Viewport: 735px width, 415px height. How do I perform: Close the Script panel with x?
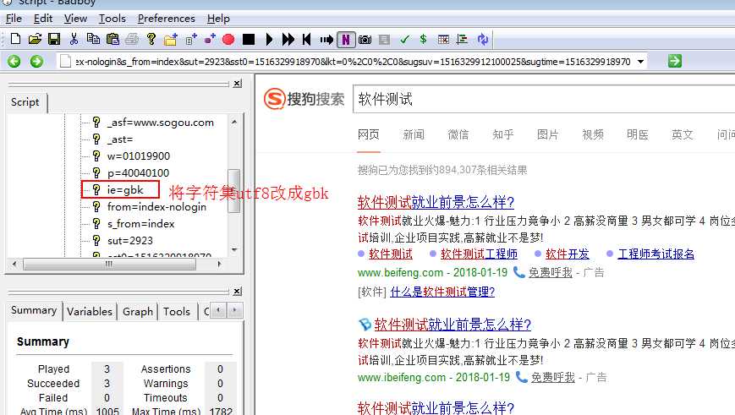(x=238, y=84)
